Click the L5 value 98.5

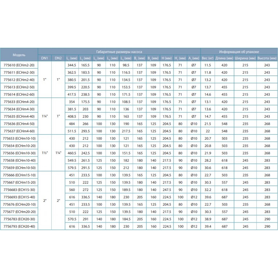click(126, 65)
